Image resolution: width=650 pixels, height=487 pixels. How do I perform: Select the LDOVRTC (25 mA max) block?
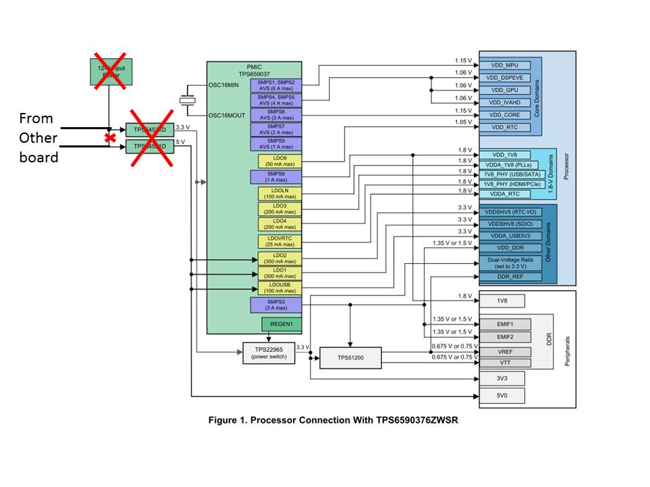pos(280,241)
